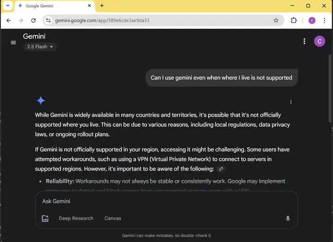The height and width of the screenshot is (242, 333).
Task: Click 'Gemini can make mistakes' disclaimer text
Action: pyautogui.click(x=166, y=236)
